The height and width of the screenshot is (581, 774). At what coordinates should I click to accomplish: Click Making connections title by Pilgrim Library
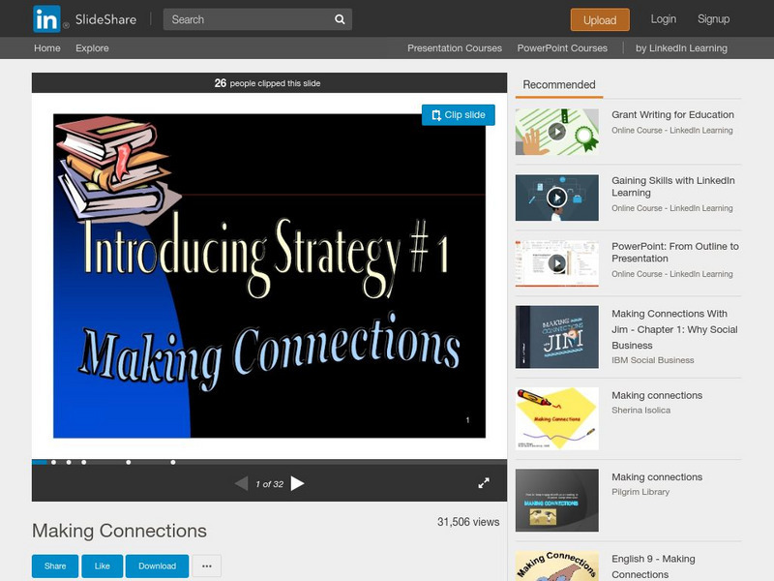[657, 477]
